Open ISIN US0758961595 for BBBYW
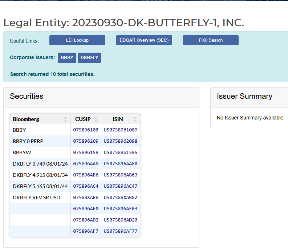The image size is (288, 248). click(121, 153)
